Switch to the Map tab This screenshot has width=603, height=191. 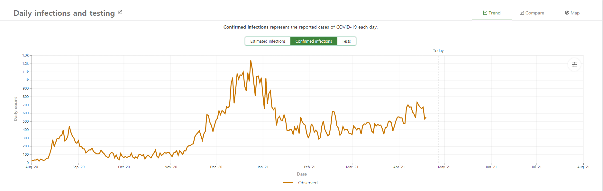coord(572,13)
